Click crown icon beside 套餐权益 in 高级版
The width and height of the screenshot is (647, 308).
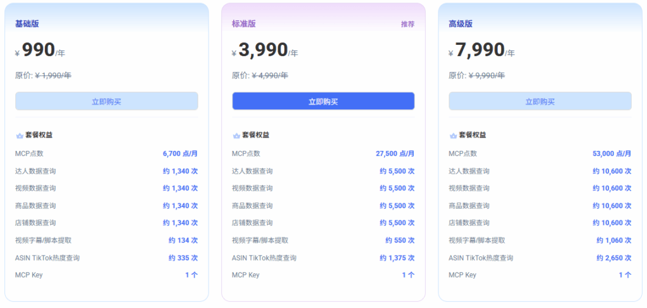click(453, 135)
